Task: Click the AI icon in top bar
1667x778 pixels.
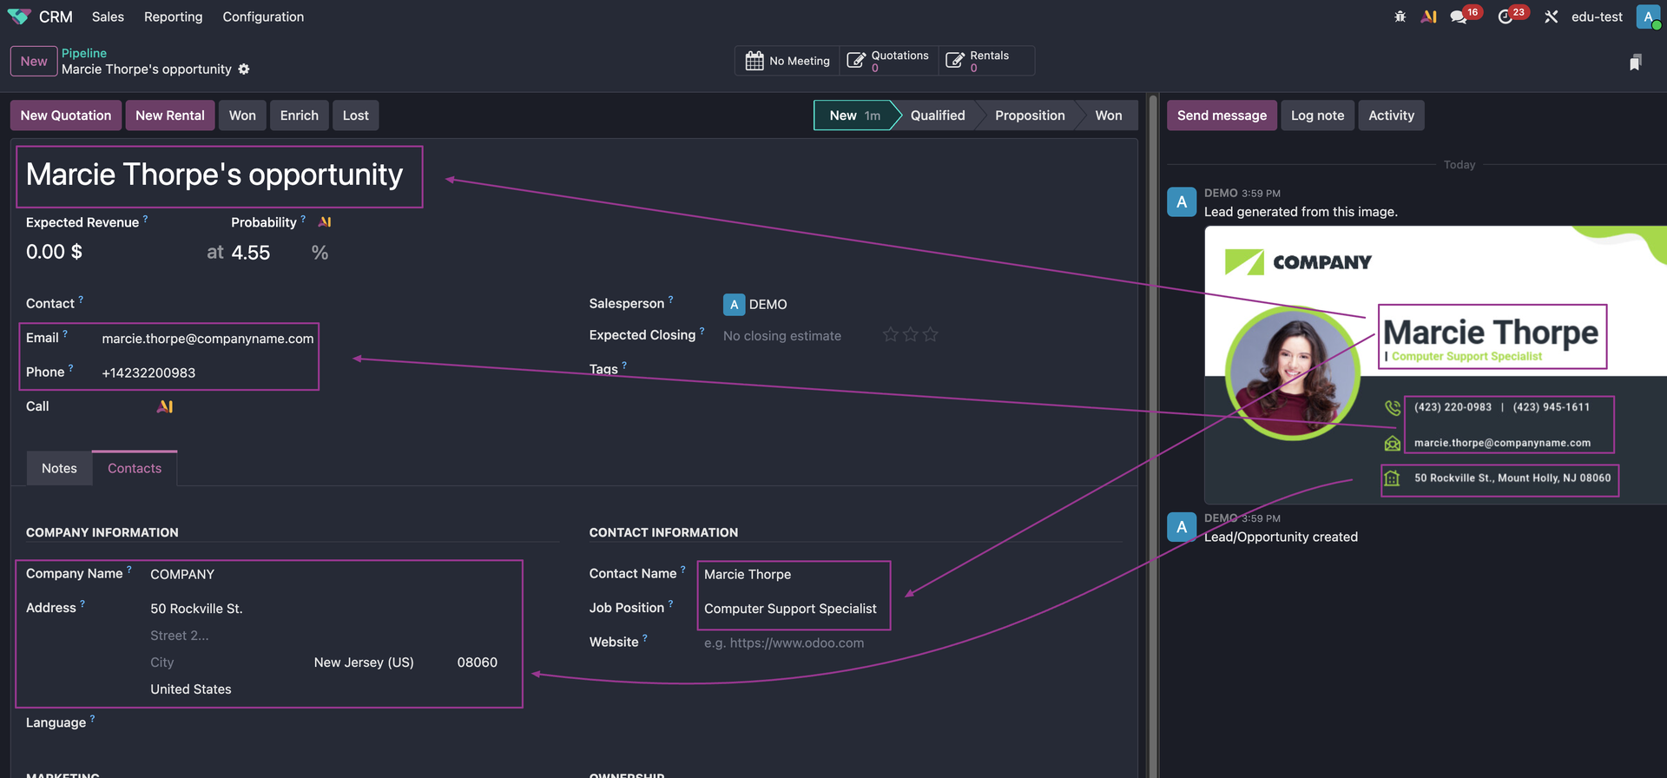Action: (1428, 16)
